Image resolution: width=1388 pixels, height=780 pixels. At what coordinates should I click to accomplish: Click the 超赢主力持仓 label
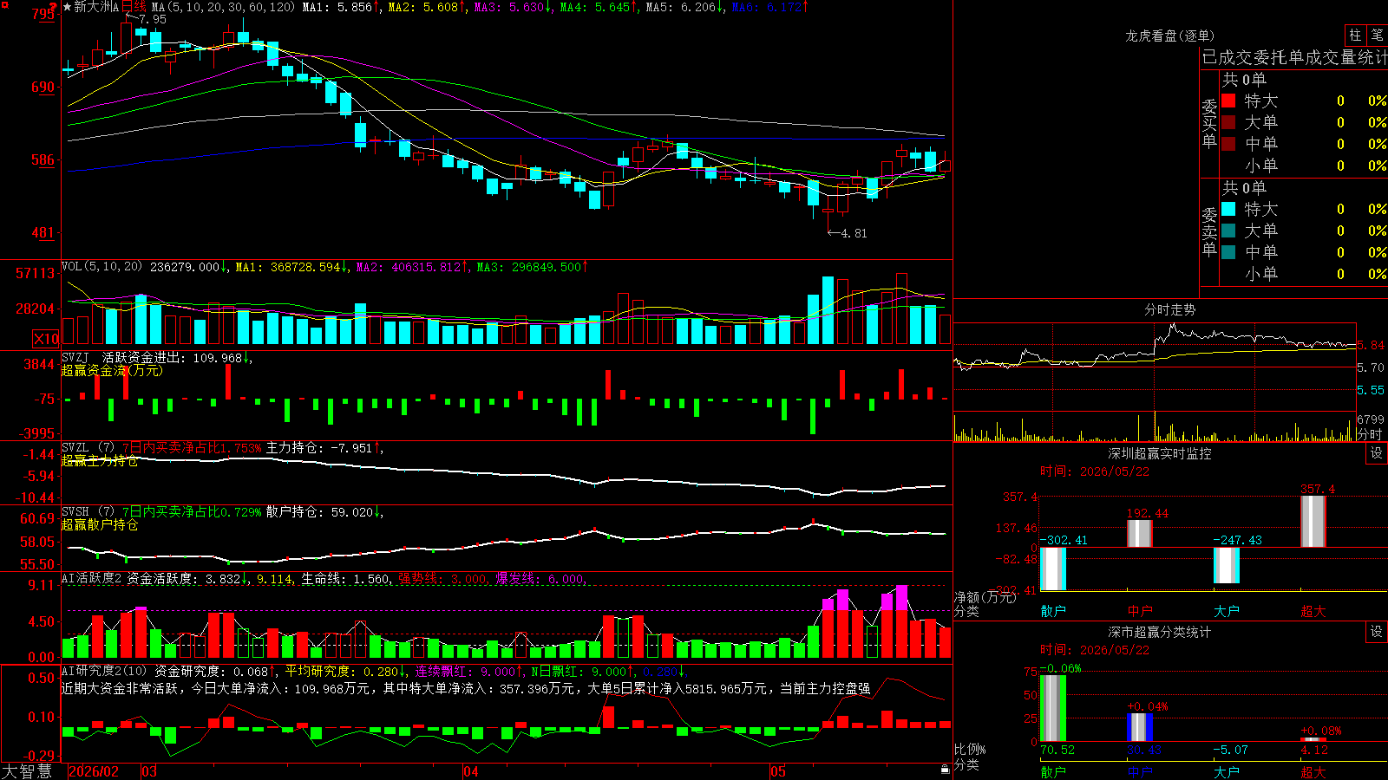click(100, 460)
